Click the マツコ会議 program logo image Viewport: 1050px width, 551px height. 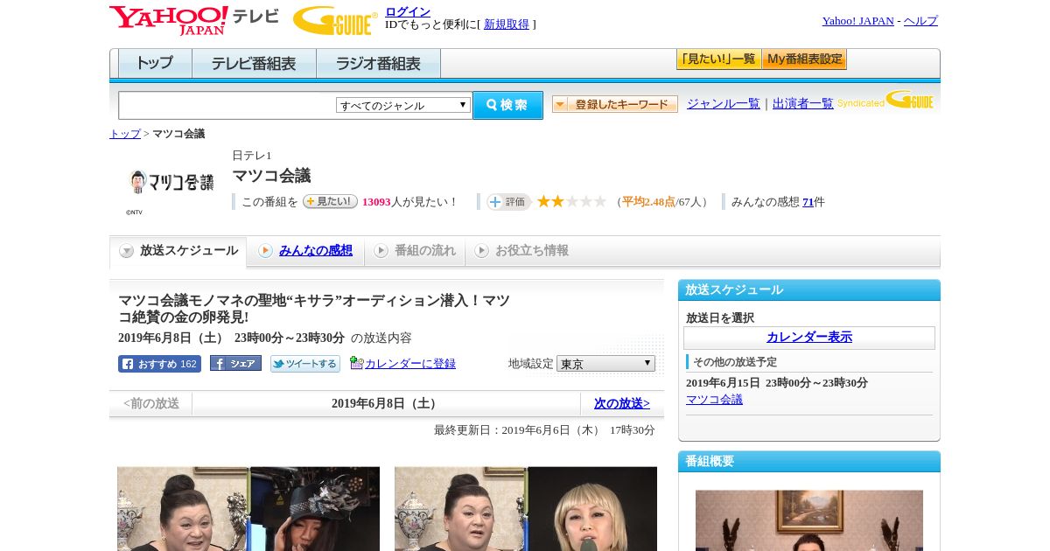tap(171, 182)
